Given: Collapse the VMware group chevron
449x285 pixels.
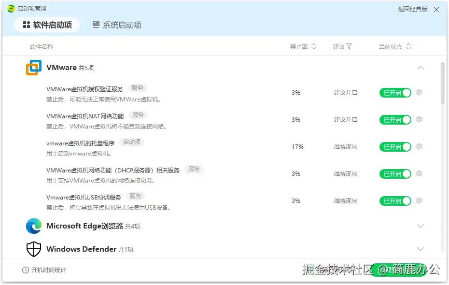Looking at the screenshot, I should (x=421, y=68).
